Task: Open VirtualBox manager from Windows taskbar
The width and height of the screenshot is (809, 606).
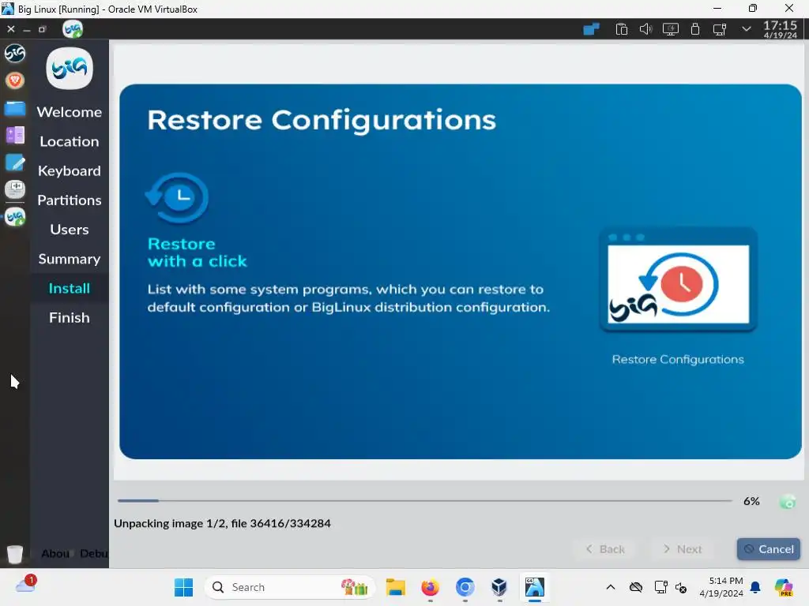Action: [x=499, y=587]
